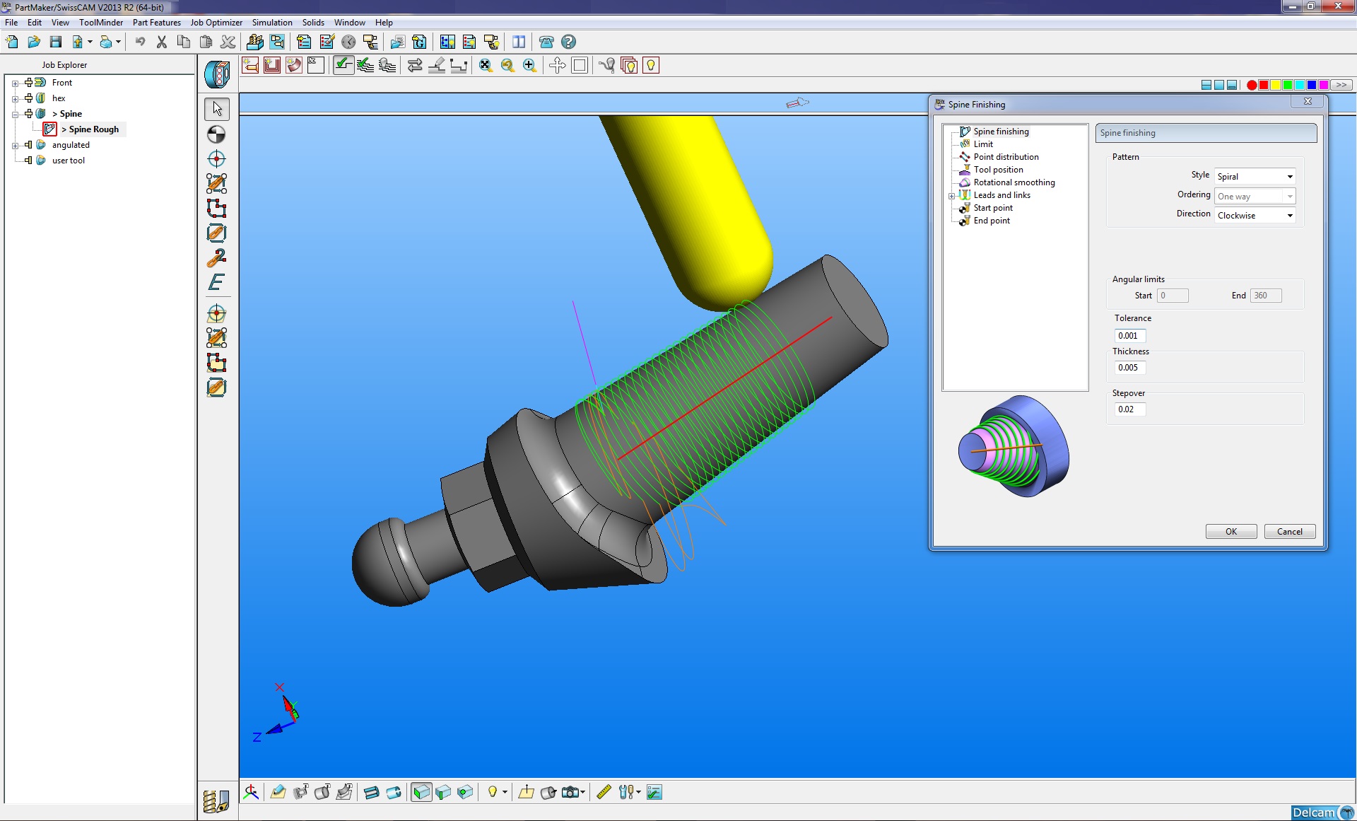Expand the Leads and links tree node
The width and height of the screenshot is (1357, 821).
point(951,196)
